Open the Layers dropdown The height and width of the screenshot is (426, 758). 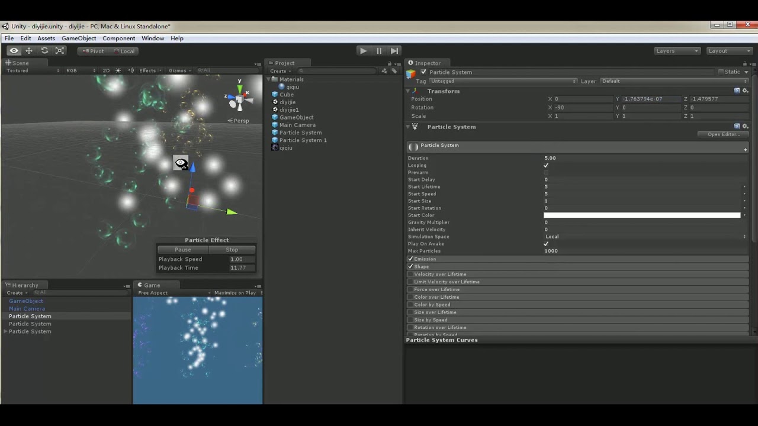tap(677, 51)
